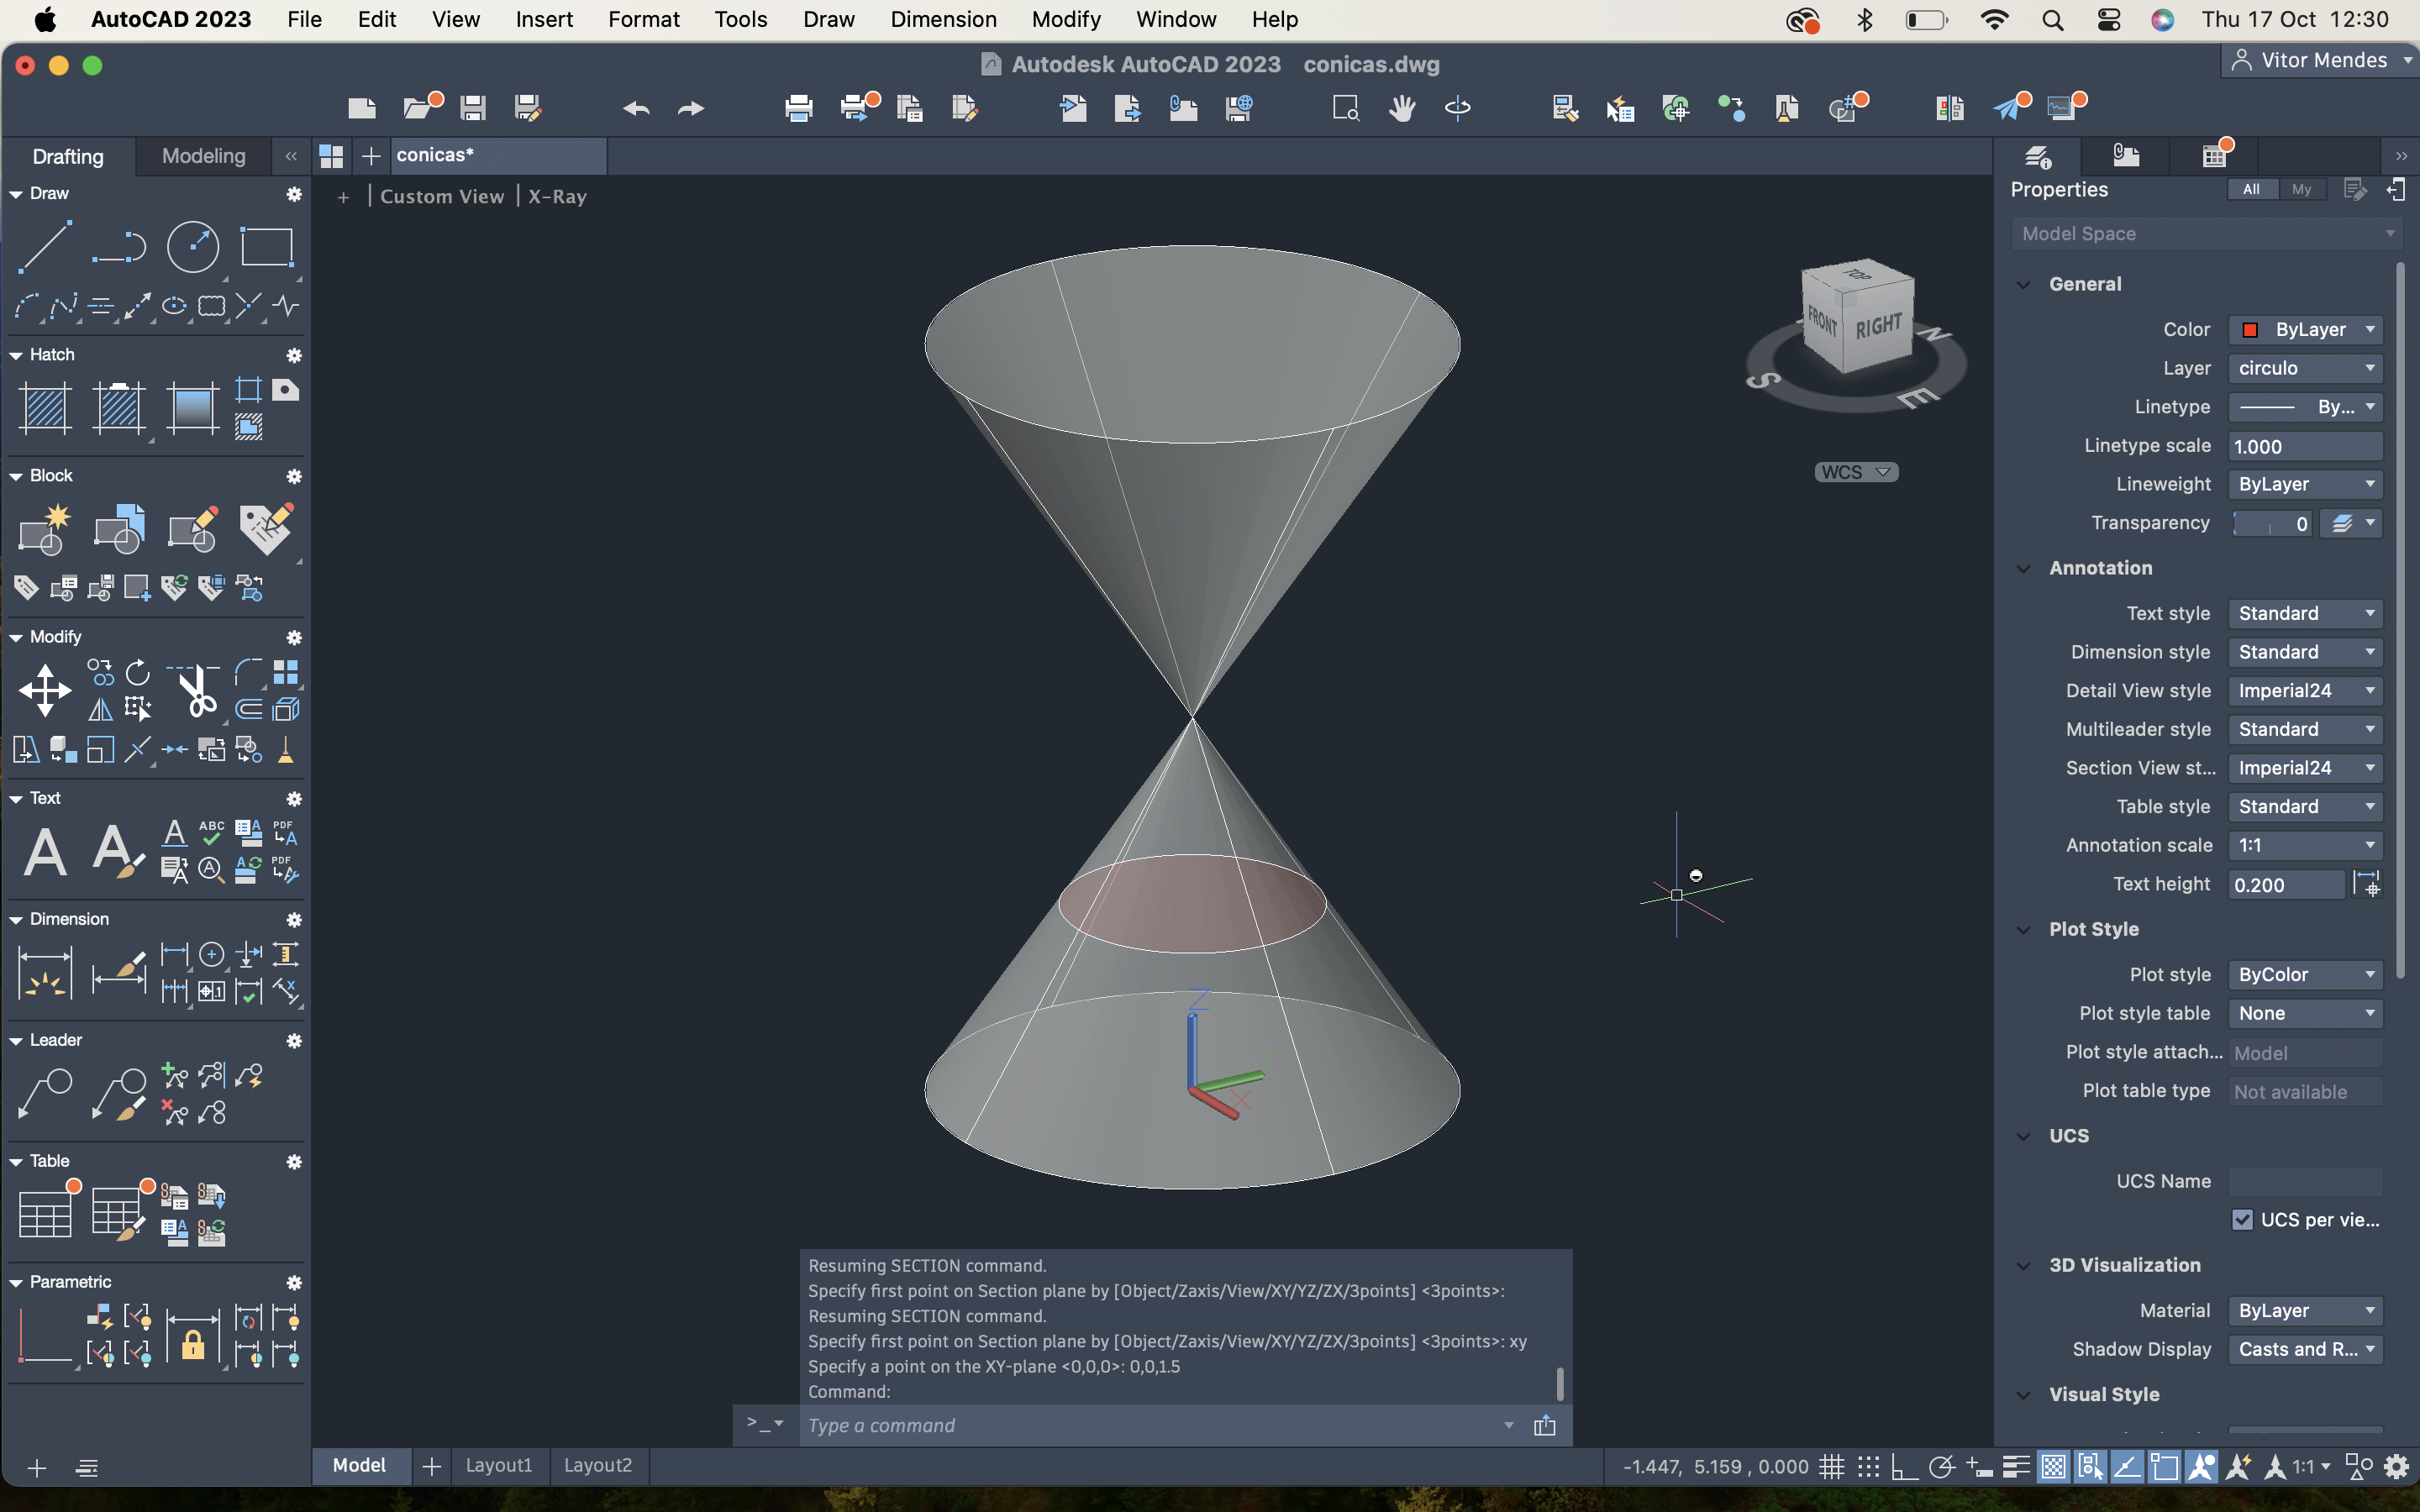Switch Properties filter to My
Viewport: 2420px width, 1512px height.
tap(2301, 189)
